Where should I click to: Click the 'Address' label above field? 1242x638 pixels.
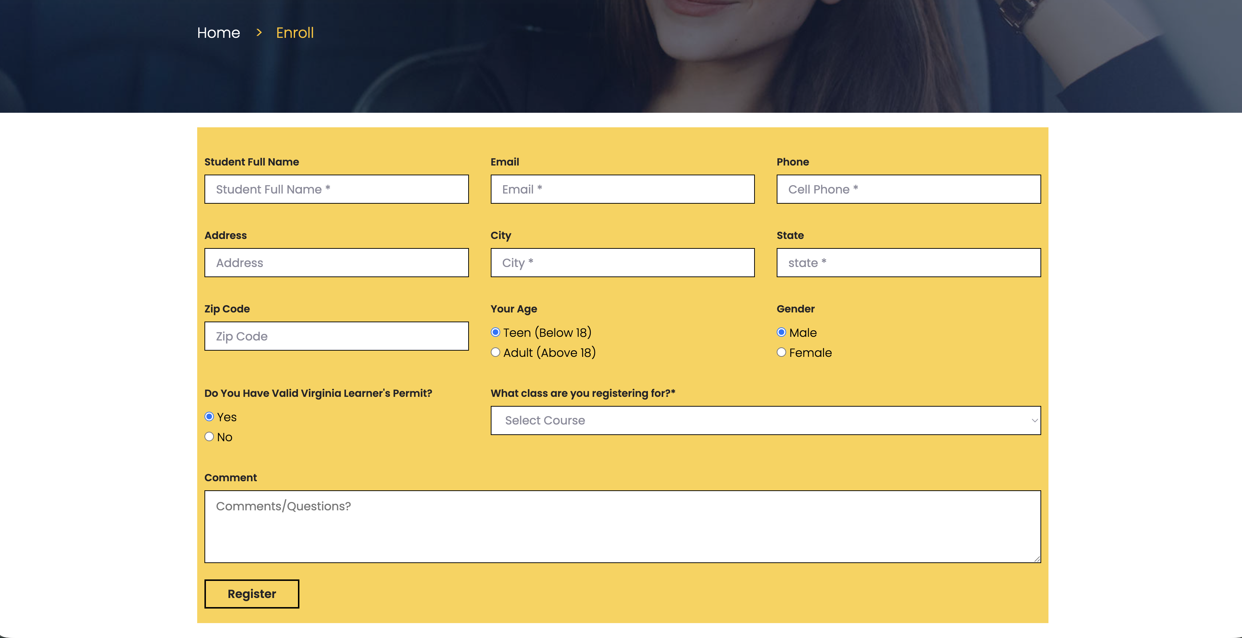click(x=226, y=235)
